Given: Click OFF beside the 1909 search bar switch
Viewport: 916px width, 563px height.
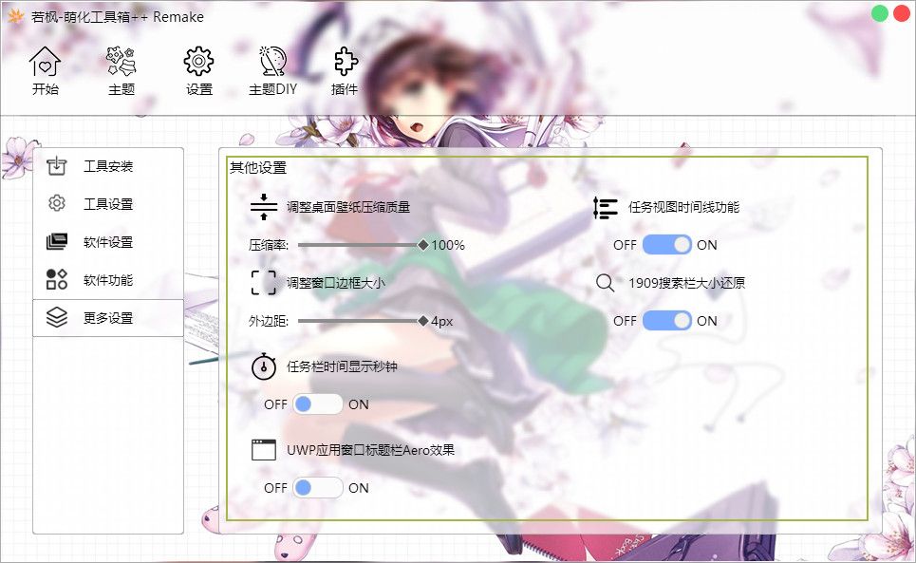Looking at the screenshot, I should [625, 321].
